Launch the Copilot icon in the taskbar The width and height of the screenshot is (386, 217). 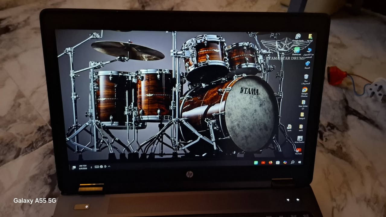[285, 162]
